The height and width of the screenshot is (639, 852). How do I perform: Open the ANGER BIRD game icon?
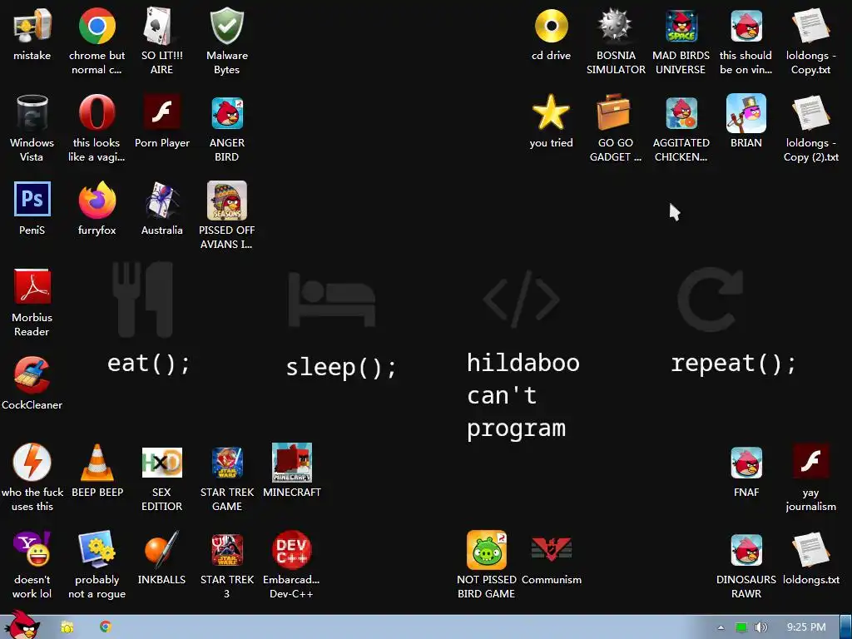tap(227, 113)
